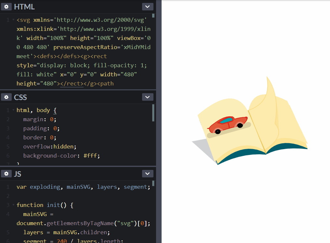Expand the CSS panel chevron menu
This screenshot has width=330, height=243.
[x=147, y=97]
